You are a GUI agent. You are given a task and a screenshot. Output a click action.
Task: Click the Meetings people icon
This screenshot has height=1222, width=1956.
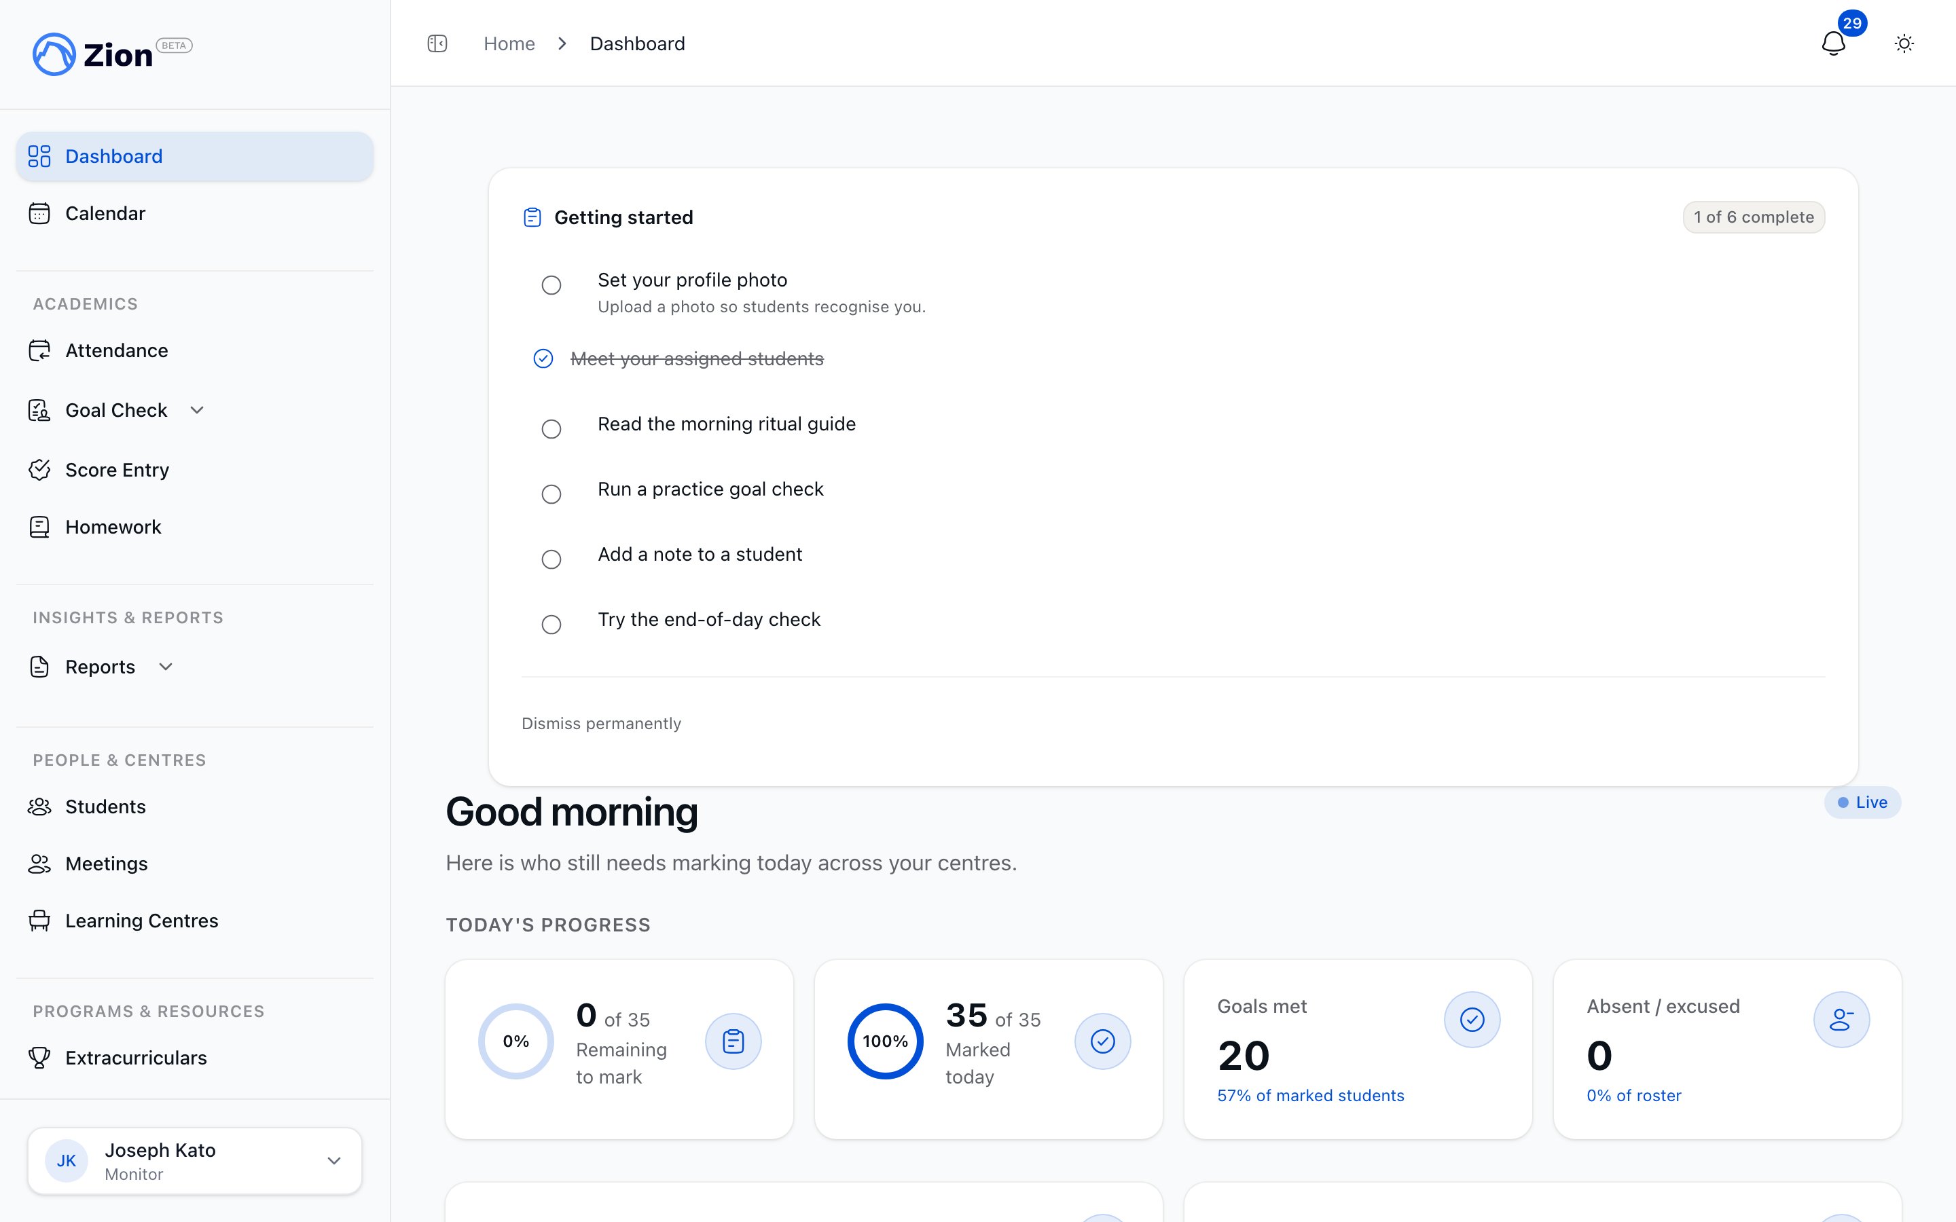click(x=39, y=864)
